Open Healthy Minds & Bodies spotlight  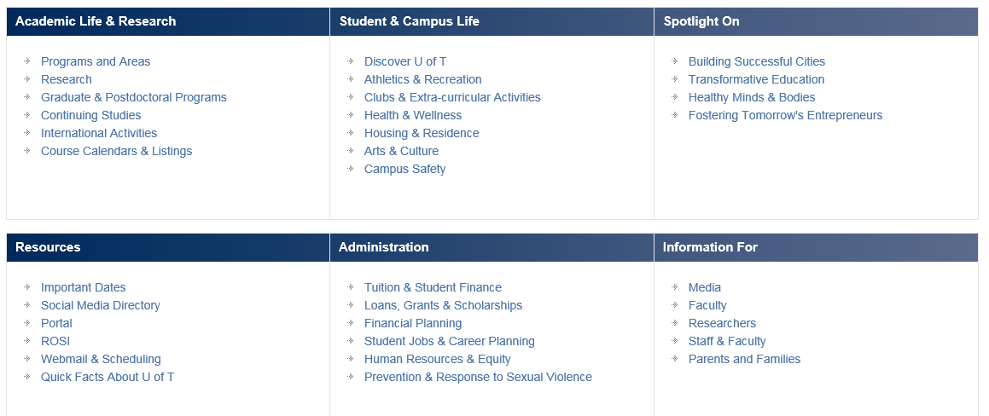pos(751,97)
